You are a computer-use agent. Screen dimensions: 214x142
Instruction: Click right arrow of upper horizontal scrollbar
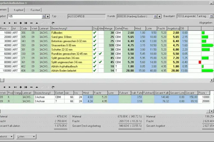(x=211, y=80)
